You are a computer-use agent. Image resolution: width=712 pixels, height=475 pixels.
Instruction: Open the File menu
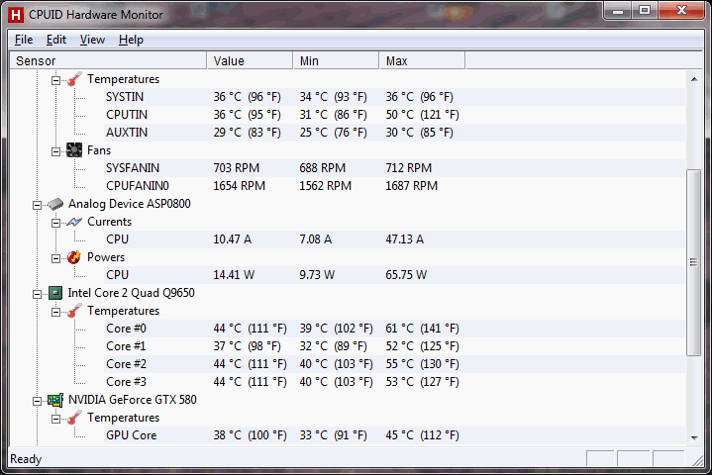[x=24, y=40]
